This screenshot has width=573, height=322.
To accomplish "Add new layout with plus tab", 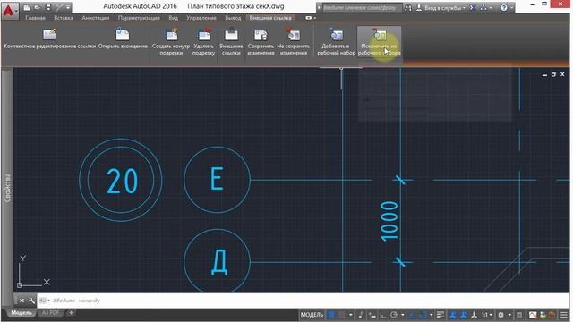I will coord(71,313).
